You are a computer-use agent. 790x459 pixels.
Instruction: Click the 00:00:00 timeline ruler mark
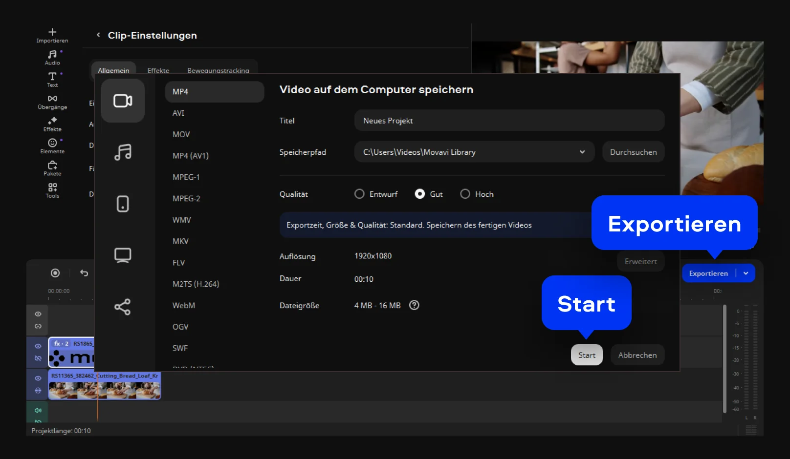pyautogui.click(x=59, y=291)
